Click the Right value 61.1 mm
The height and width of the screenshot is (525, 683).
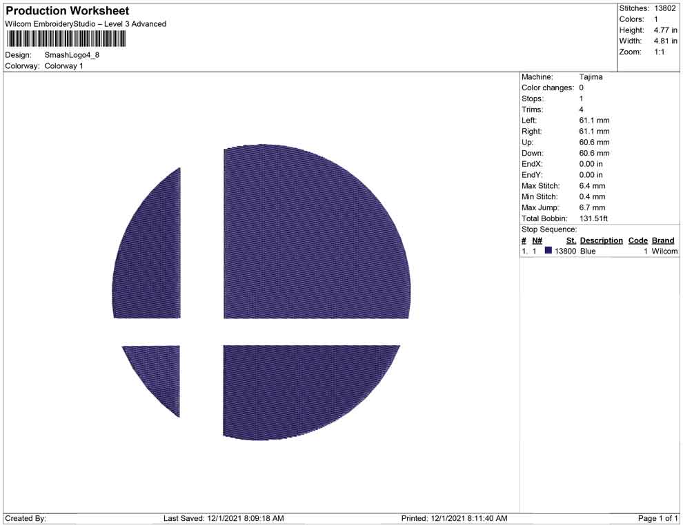click(x=594, y=132)
